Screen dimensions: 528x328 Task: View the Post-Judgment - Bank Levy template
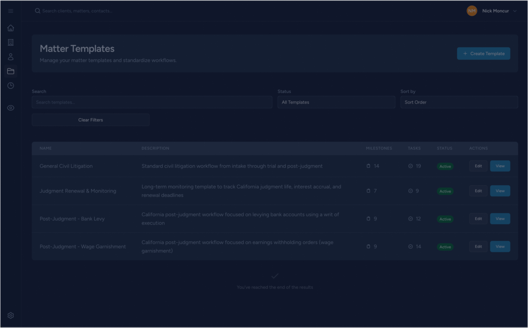click(x=500, y=219)
